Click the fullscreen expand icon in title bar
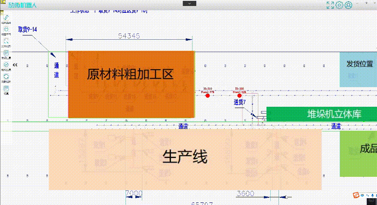Image resolution: width=377 pixels, height=205 pixels. pos(330,5)
